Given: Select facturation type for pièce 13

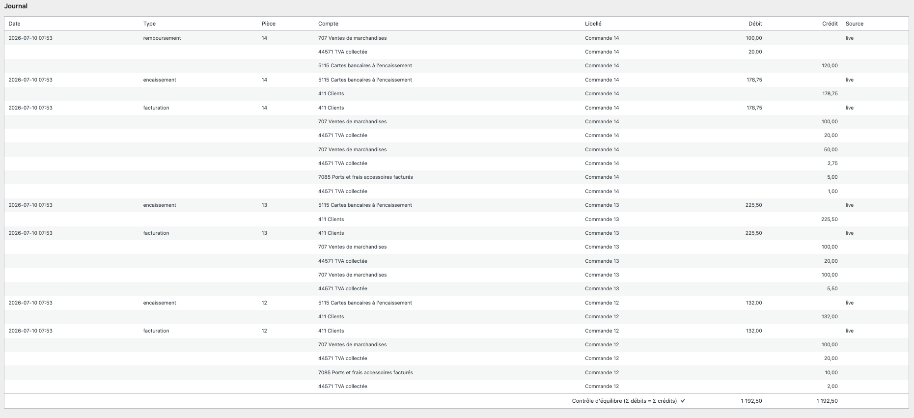Looking at the screenshot, I should point(156,233).
